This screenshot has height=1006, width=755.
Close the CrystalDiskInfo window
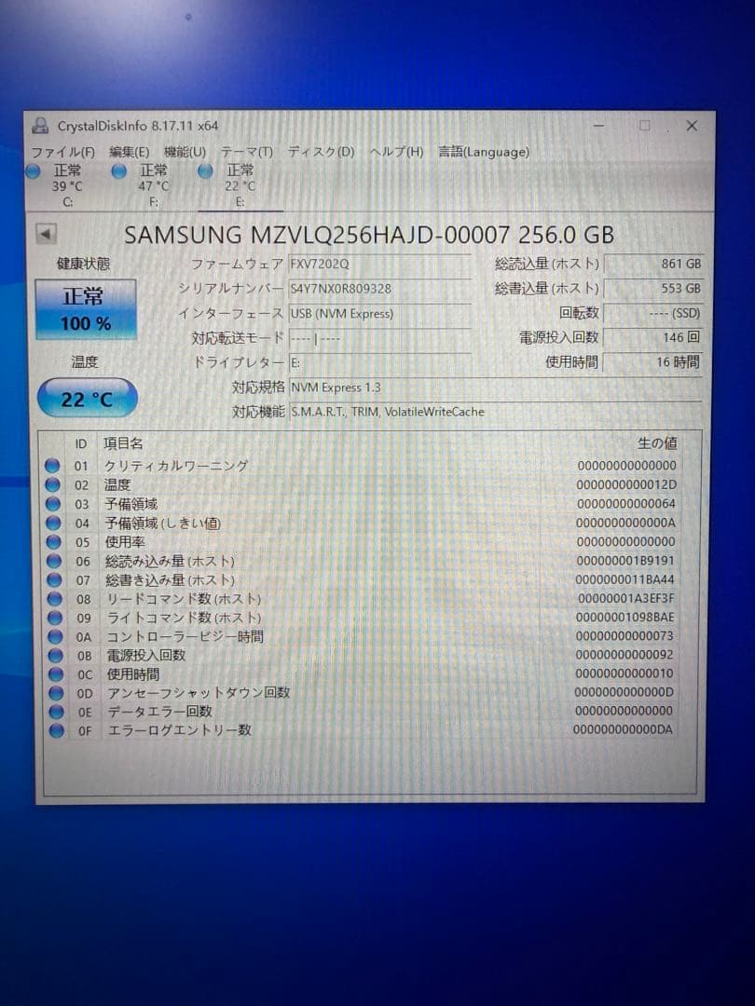(692, 126)
